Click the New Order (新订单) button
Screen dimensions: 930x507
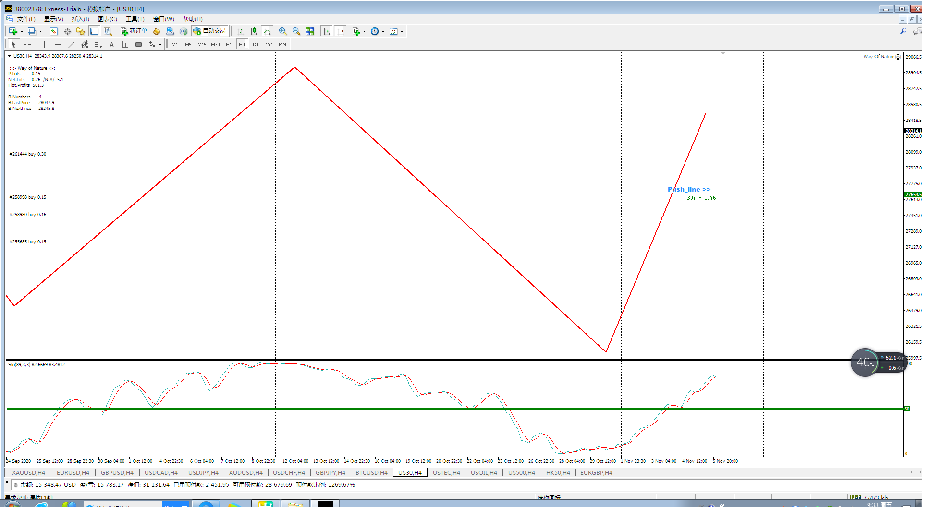[x=134, y=31]
